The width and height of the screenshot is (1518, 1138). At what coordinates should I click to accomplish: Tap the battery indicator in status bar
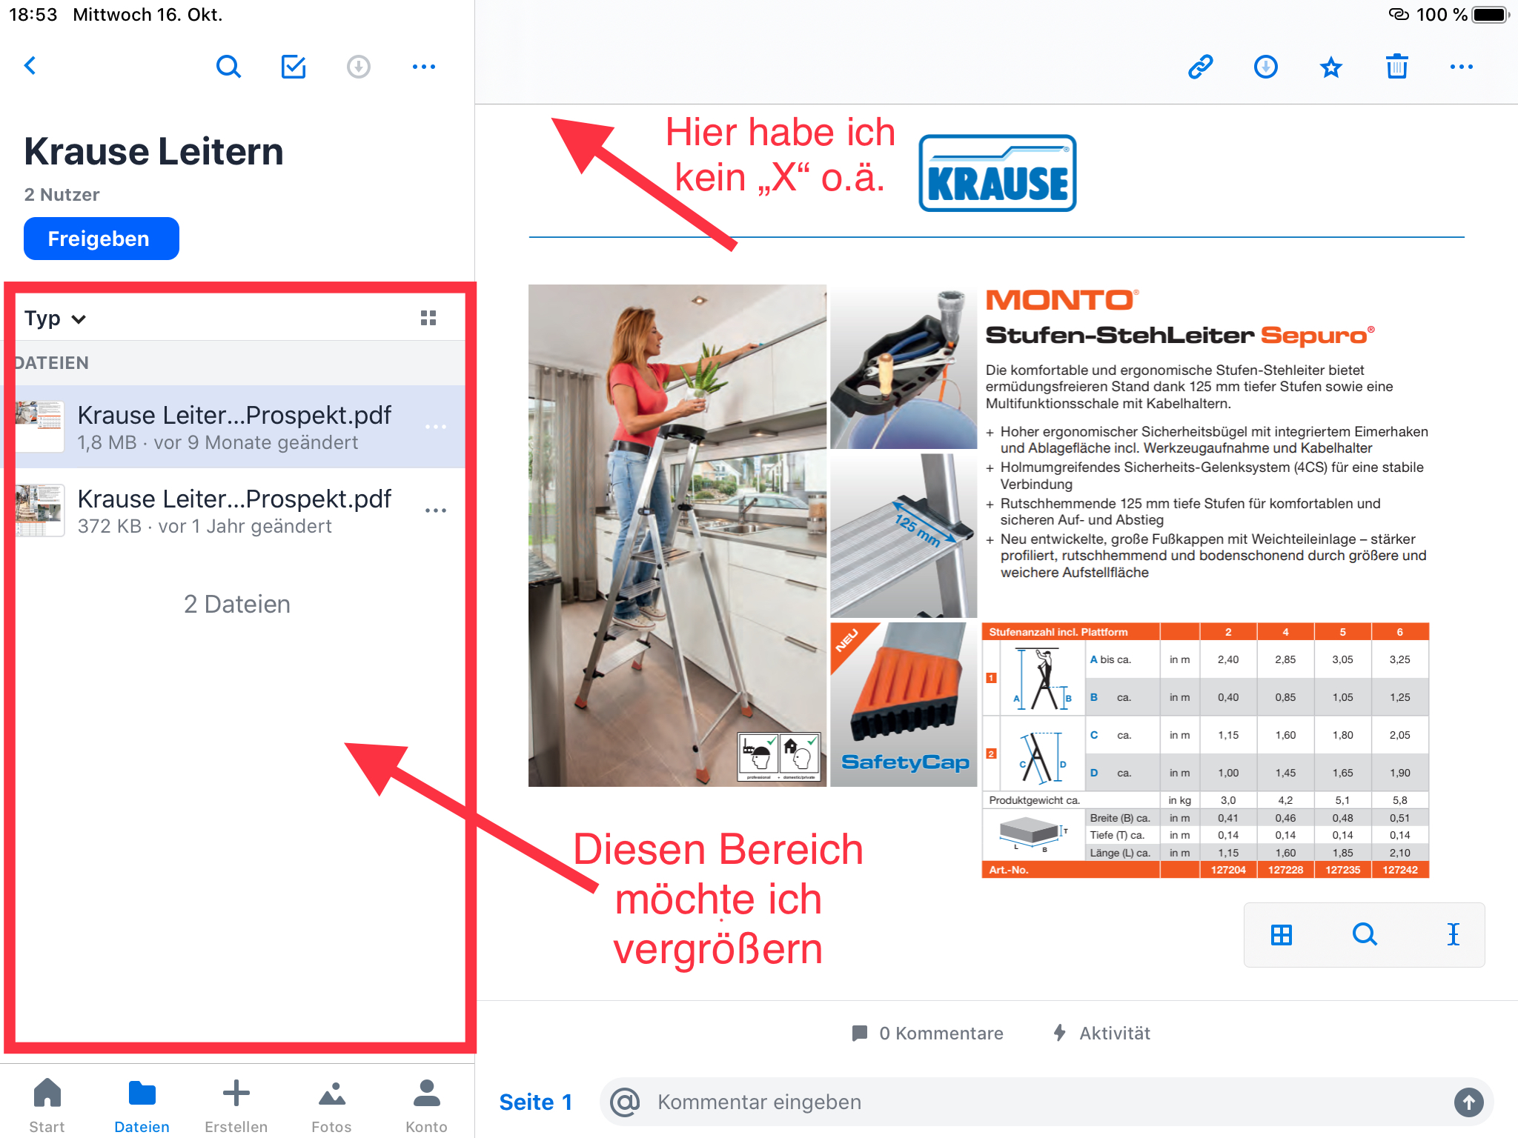click(x=1491, y=15)
